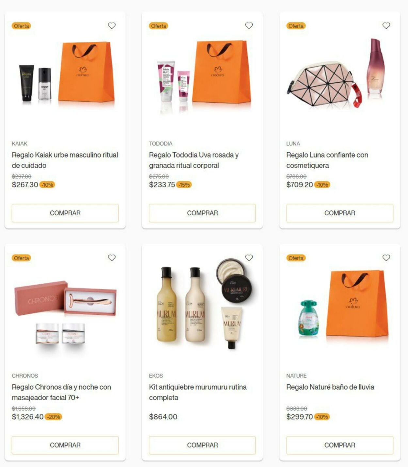The image size is (408, 467).
Task: Click COMPRAR for Tododia Uva rosada gift
Action: coord(202,213)
